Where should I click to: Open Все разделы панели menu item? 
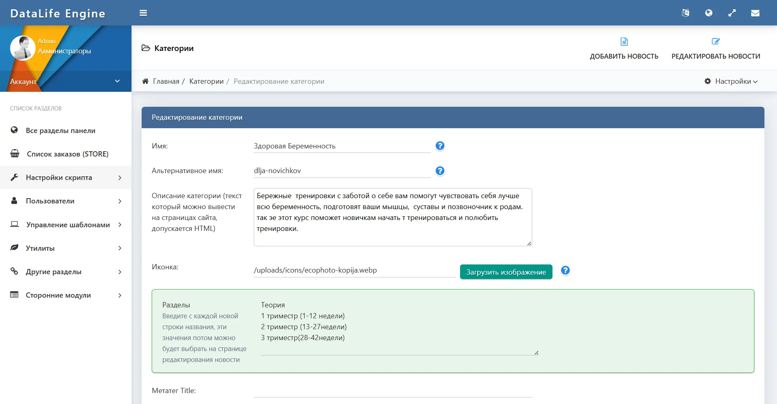click(x=61, y=131)
